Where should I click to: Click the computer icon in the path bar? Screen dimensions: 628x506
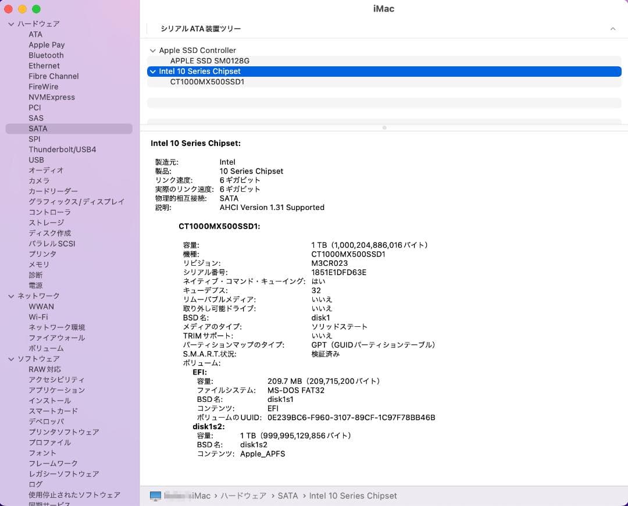(x=155, y=496)
